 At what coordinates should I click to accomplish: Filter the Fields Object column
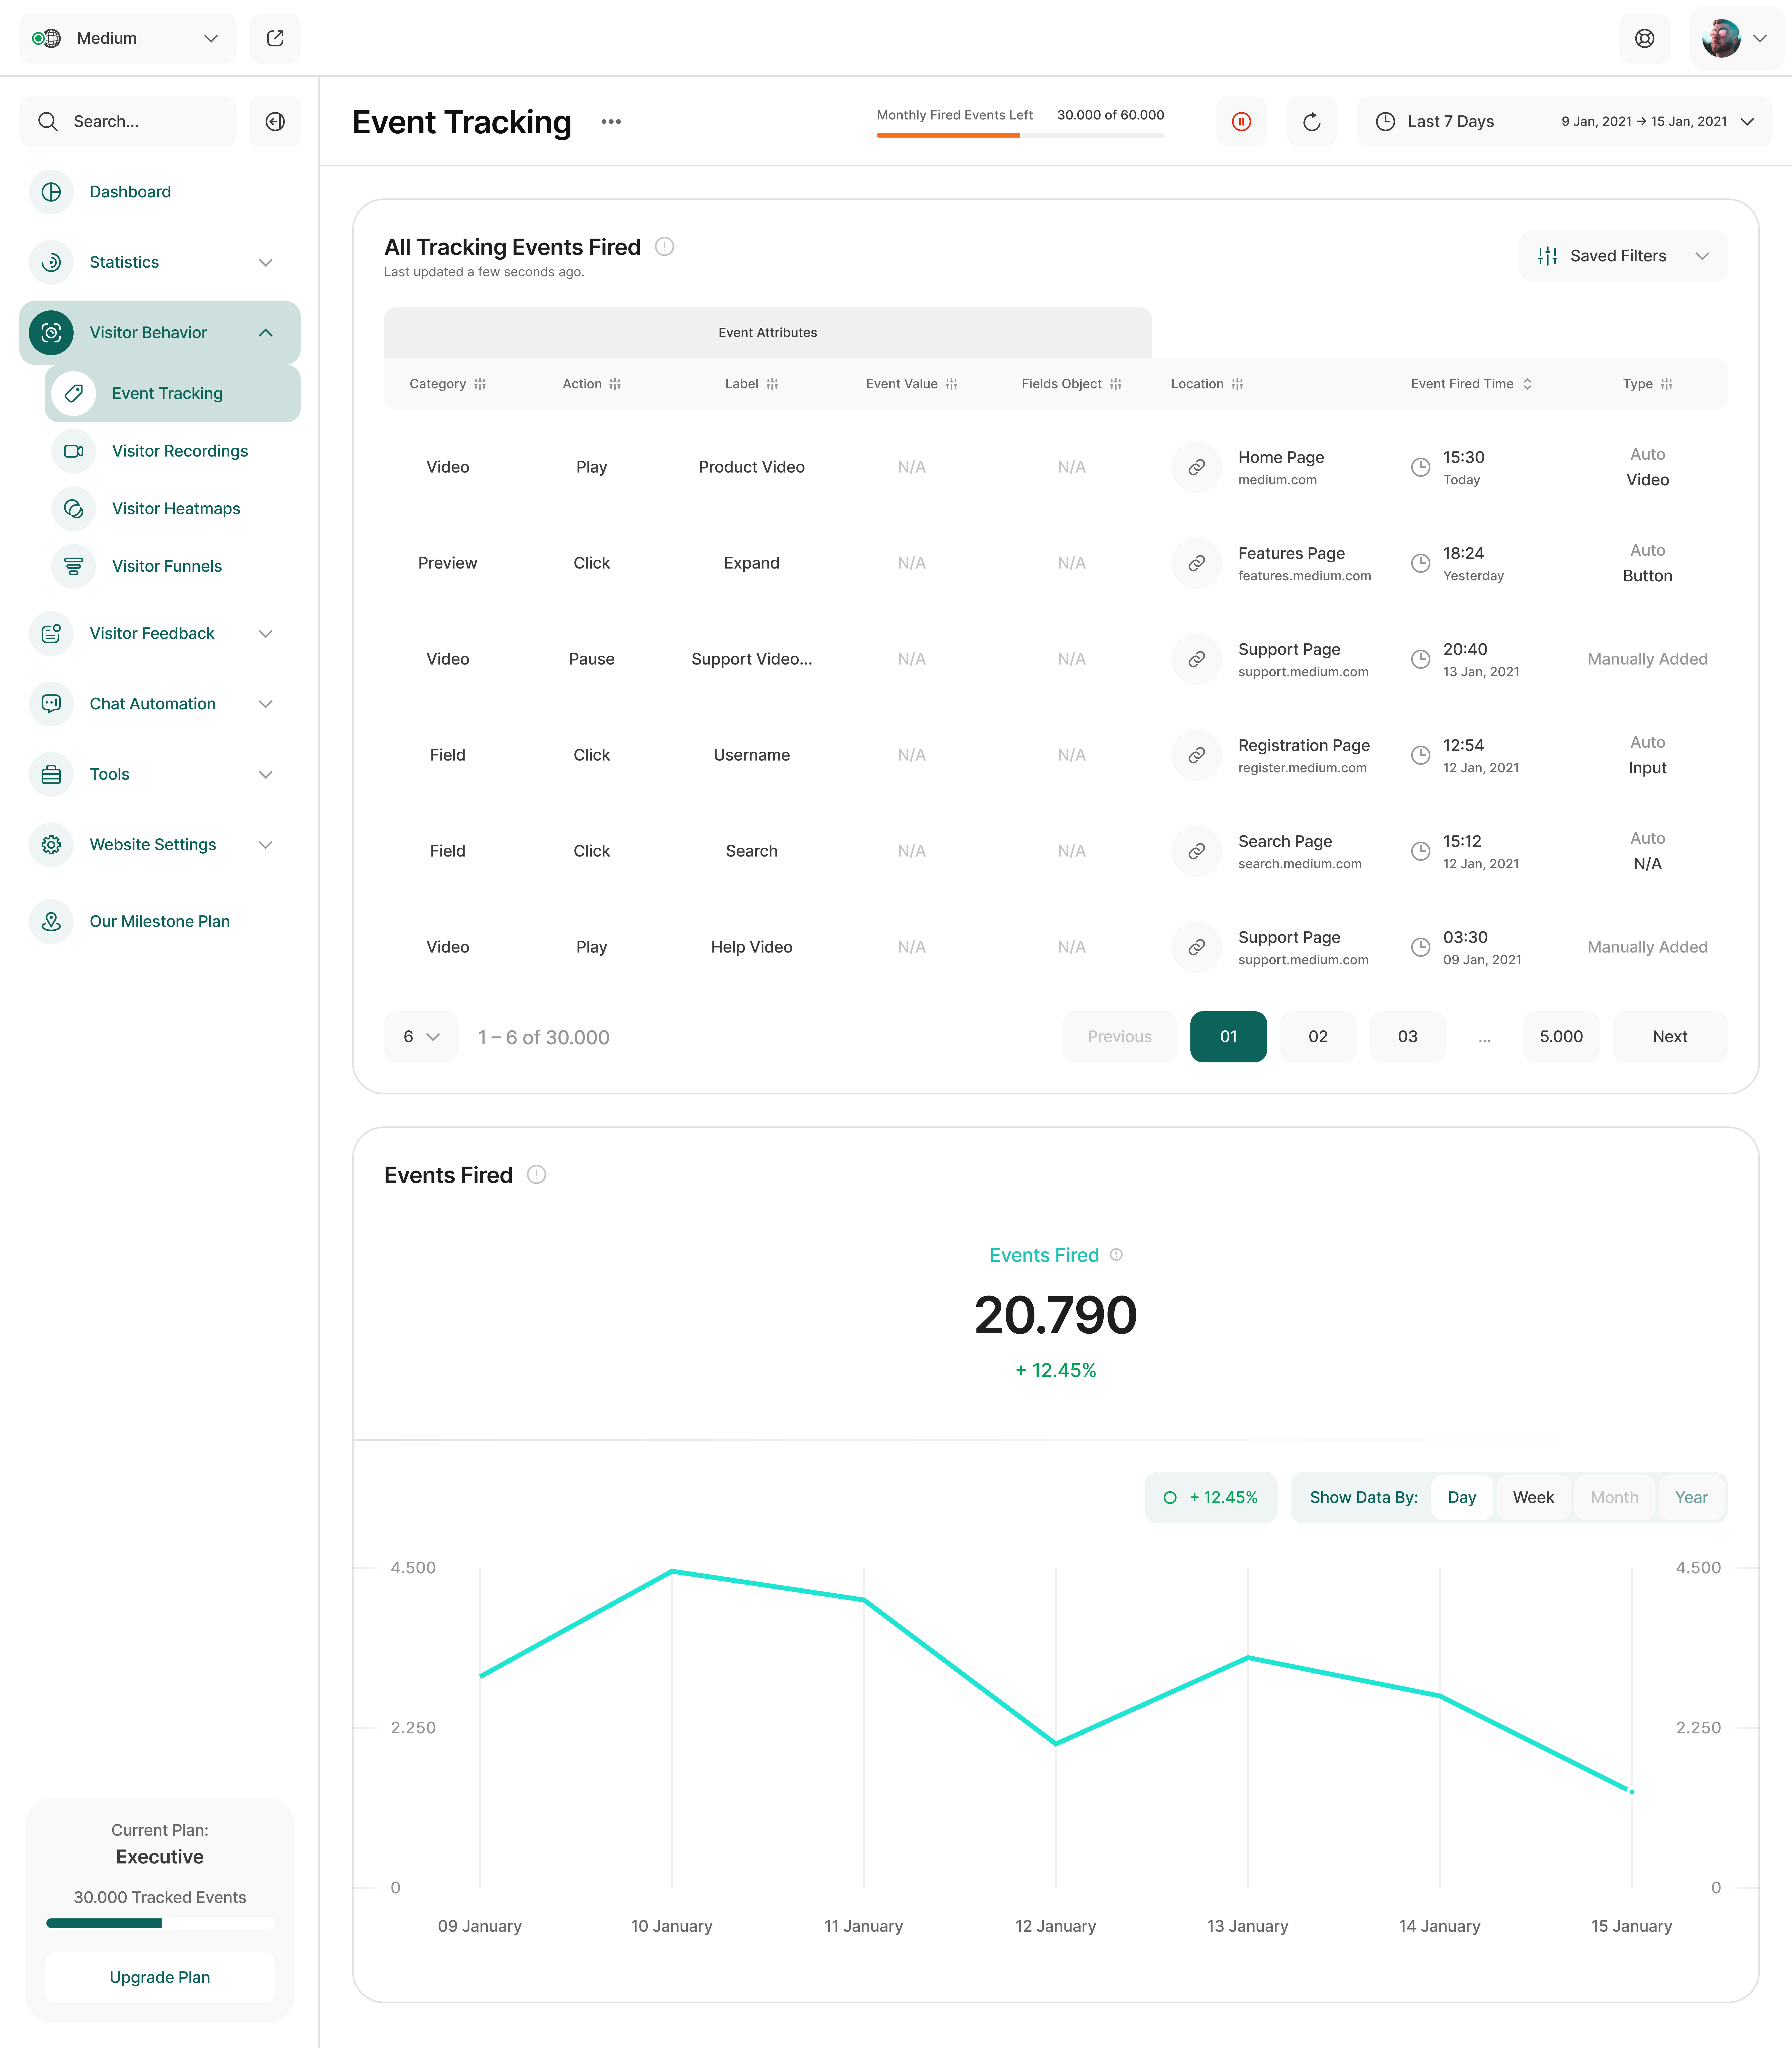pos(1116,384)
